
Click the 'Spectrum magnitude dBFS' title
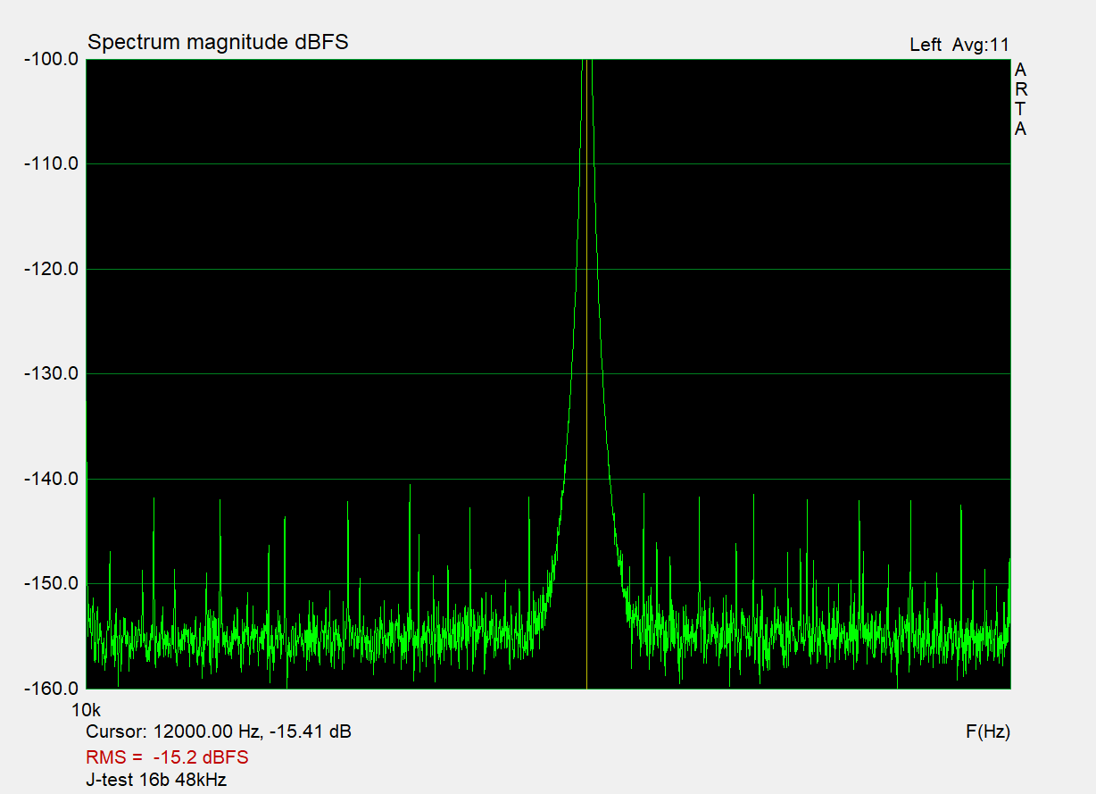218,42
